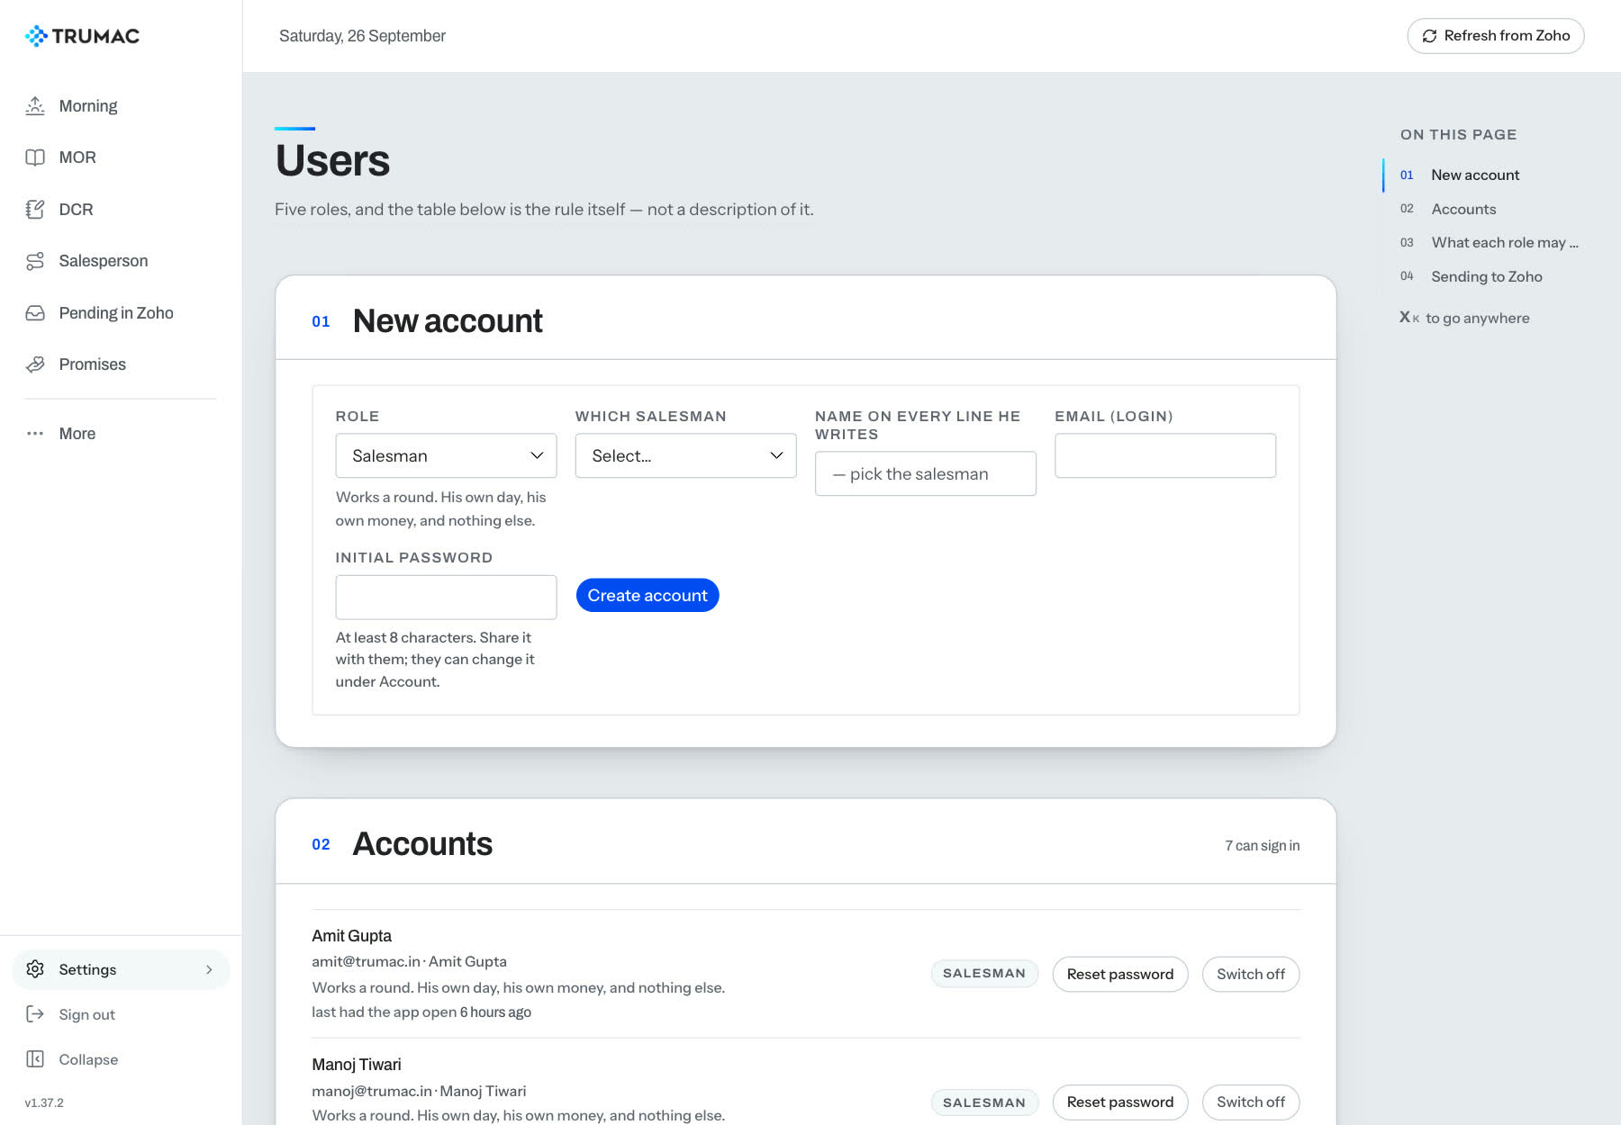1621x1125 pixels.
Task: Click the SALESMAN badge on Amit Gupta's row
Action: click(984, 974)
